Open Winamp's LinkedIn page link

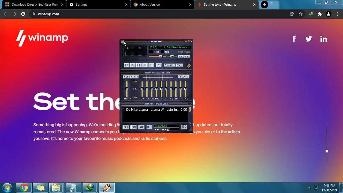323,39
